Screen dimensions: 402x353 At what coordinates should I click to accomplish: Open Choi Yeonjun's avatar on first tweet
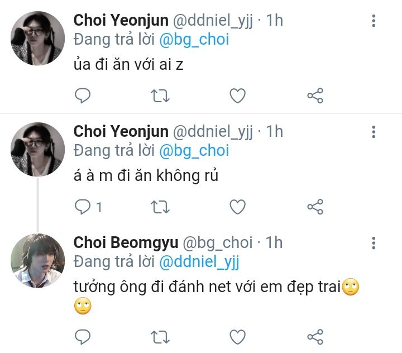pyautogui.click(x=38, y=38)
